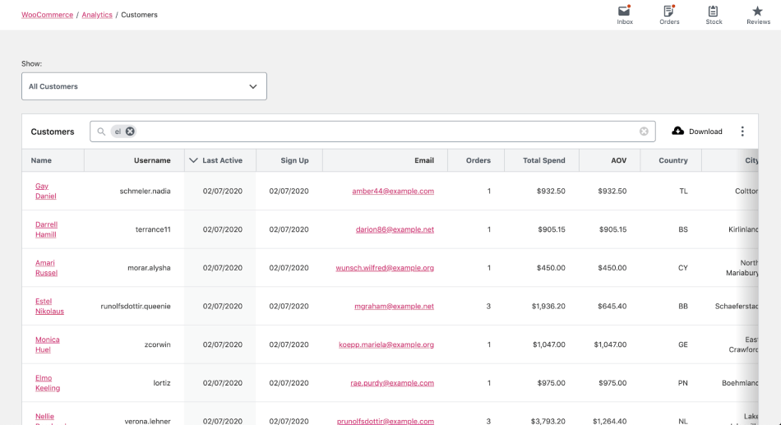Open customer Darrell Hamill

pos(46,229)
